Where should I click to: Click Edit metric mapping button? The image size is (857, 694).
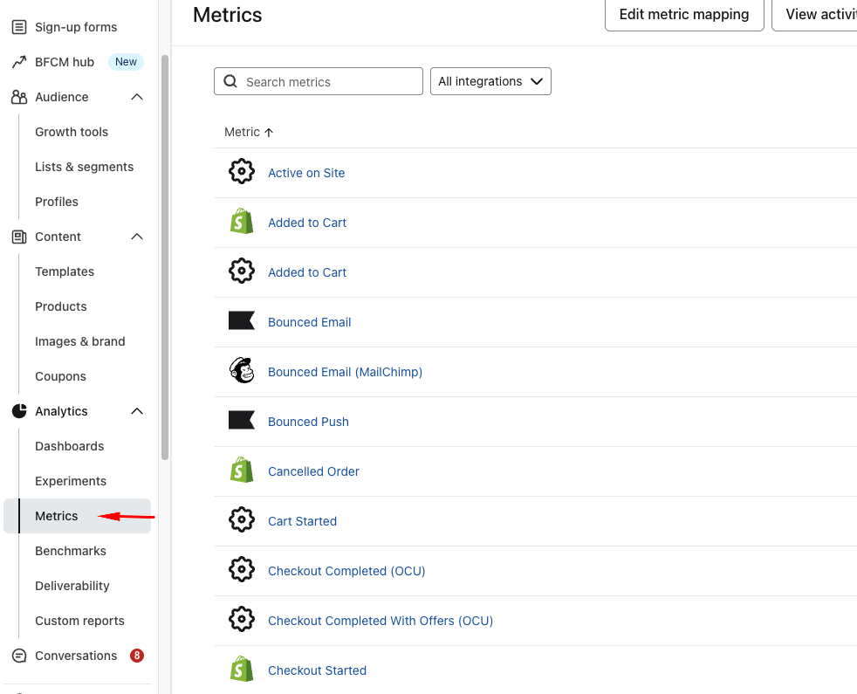pyautogui.click(x=684, y=14)
